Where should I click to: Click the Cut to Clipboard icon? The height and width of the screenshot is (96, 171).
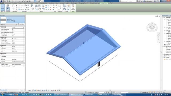(17, 5)
